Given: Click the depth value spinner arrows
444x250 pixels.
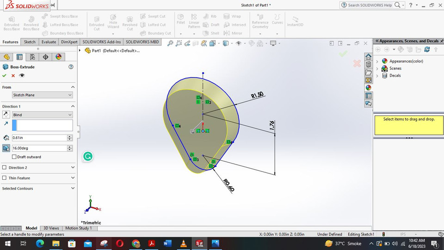Looking at the screenshot, I should click(x=70, y=138).
